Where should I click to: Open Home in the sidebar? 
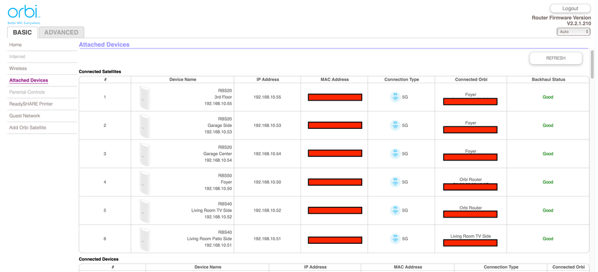16,44
